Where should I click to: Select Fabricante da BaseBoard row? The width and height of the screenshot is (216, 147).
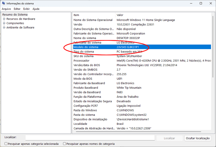click(x=142, y=83)
